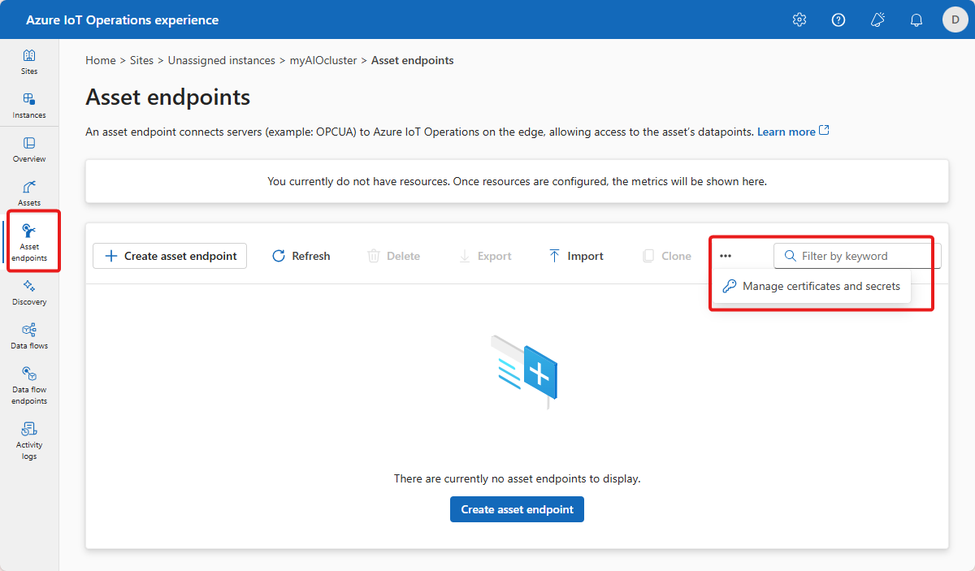The image size is (975, 571).
Task: Open Assets in the sidebar
Action: tap(29, 193)
